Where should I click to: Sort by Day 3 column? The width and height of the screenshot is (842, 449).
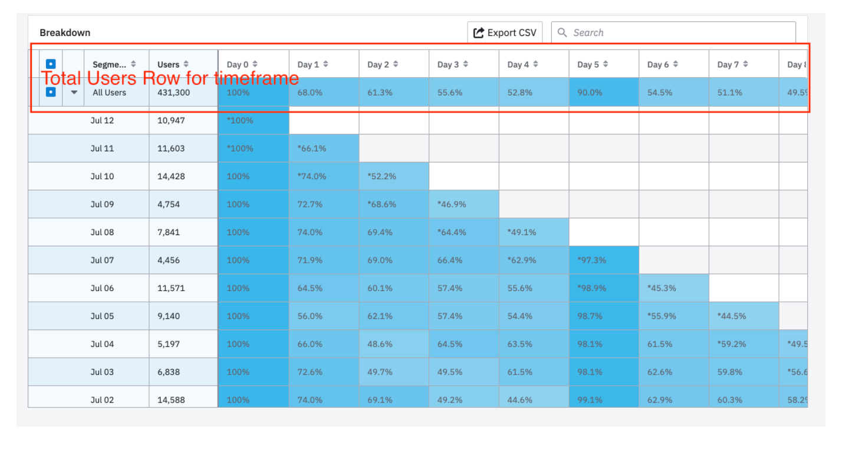[453, 64]
